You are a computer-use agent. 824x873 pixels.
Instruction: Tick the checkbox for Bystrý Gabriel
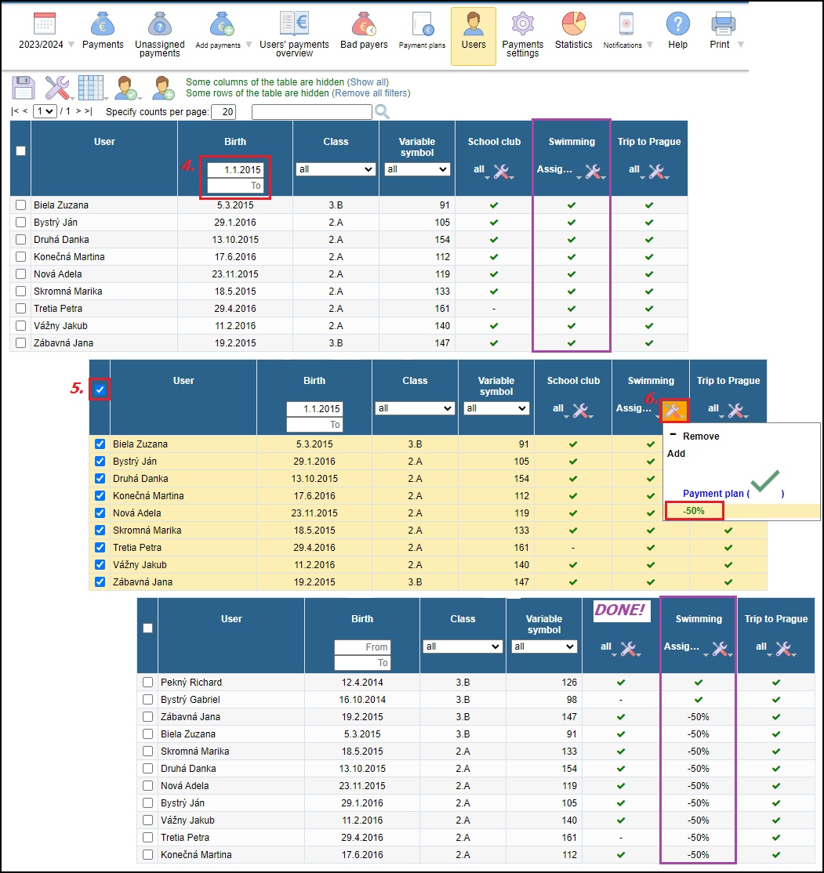click(x=147, y=699)
